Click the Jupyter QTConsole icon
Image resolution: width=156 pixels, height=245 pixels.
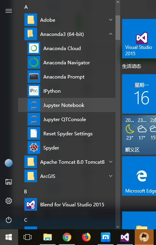(34, 119)
